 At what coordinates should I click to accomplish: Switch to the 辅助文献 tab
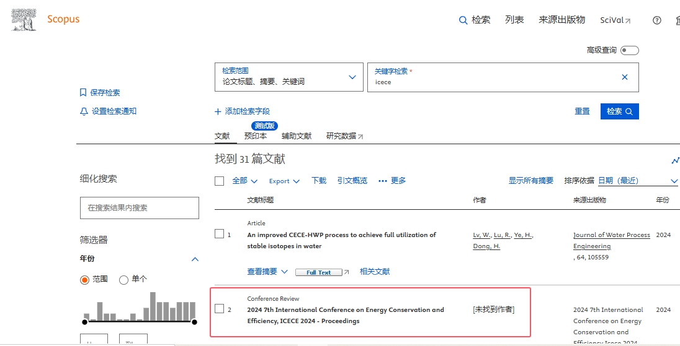coord(297,136)
